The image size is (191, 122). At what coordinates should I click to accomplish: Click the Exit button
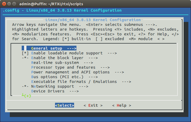[x=93, y=105]
